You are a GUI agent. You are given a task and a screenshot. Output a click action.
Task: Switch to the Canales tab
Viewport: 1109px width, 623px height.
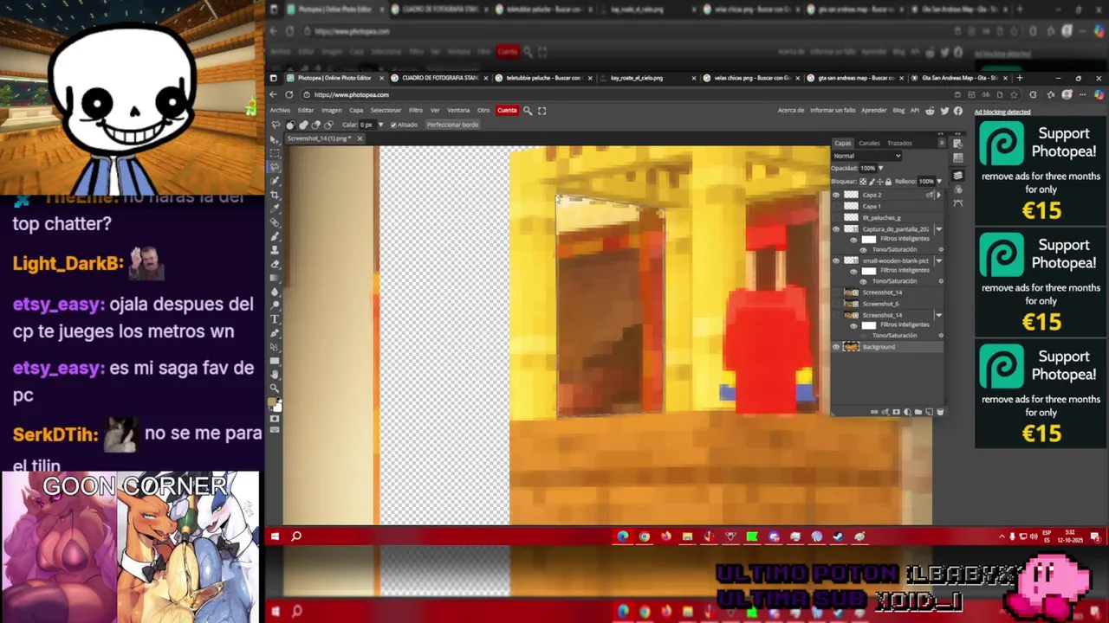click(x=869, y=143)
